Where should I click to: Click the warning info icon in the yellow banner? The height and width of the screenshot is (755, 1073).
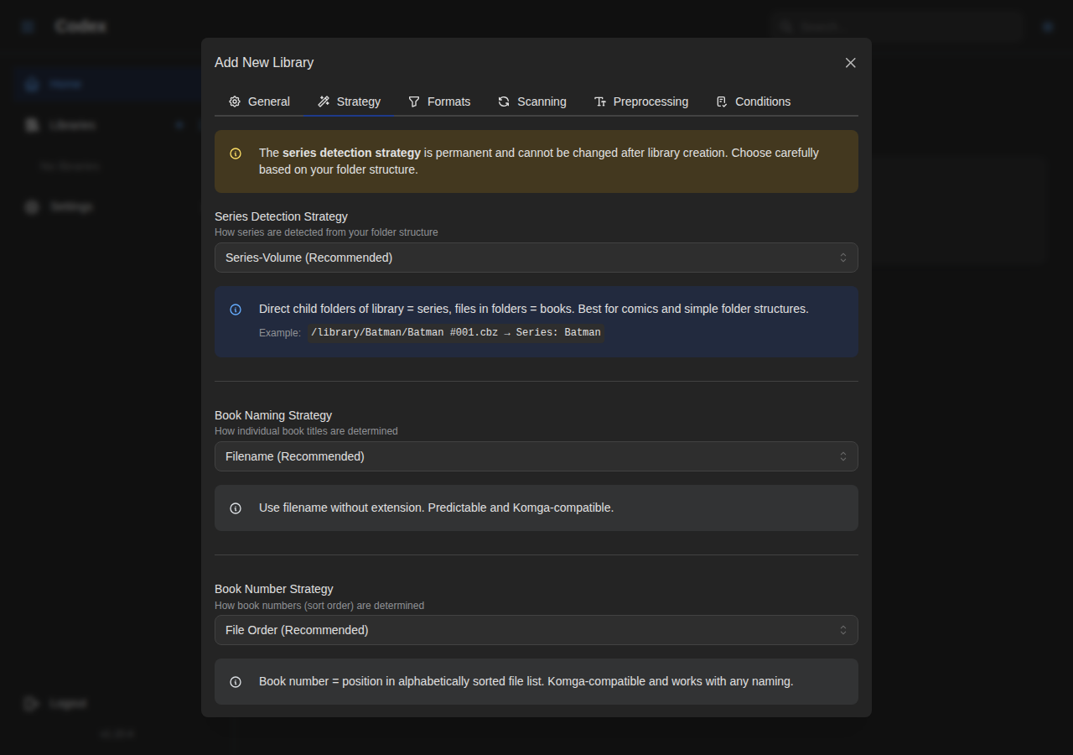pyautogui.click(x=236, y=154)
